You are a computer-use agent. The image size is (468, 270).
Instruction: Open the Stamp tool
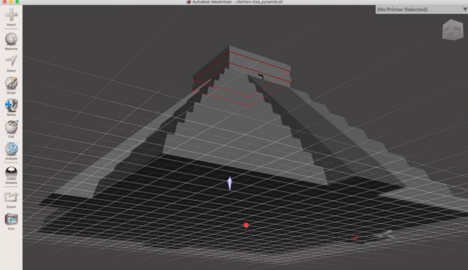(x=11, y=107)
